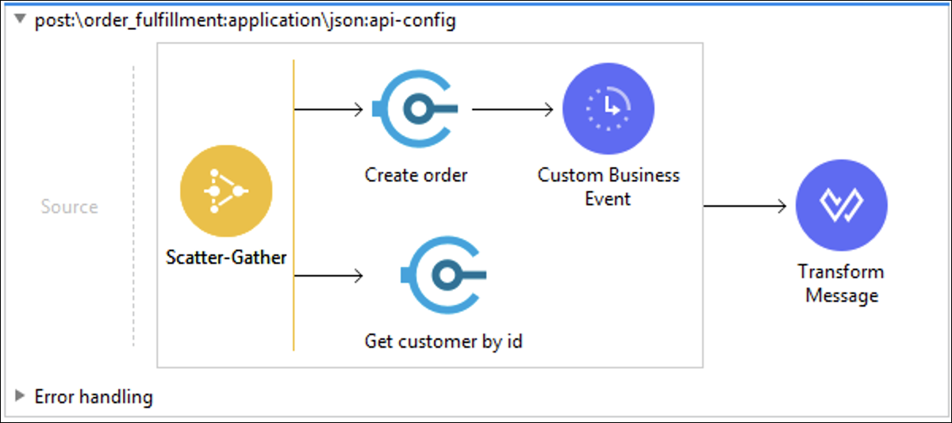Click the Create order connector icon
952x423 pixels.
[416, 109]
